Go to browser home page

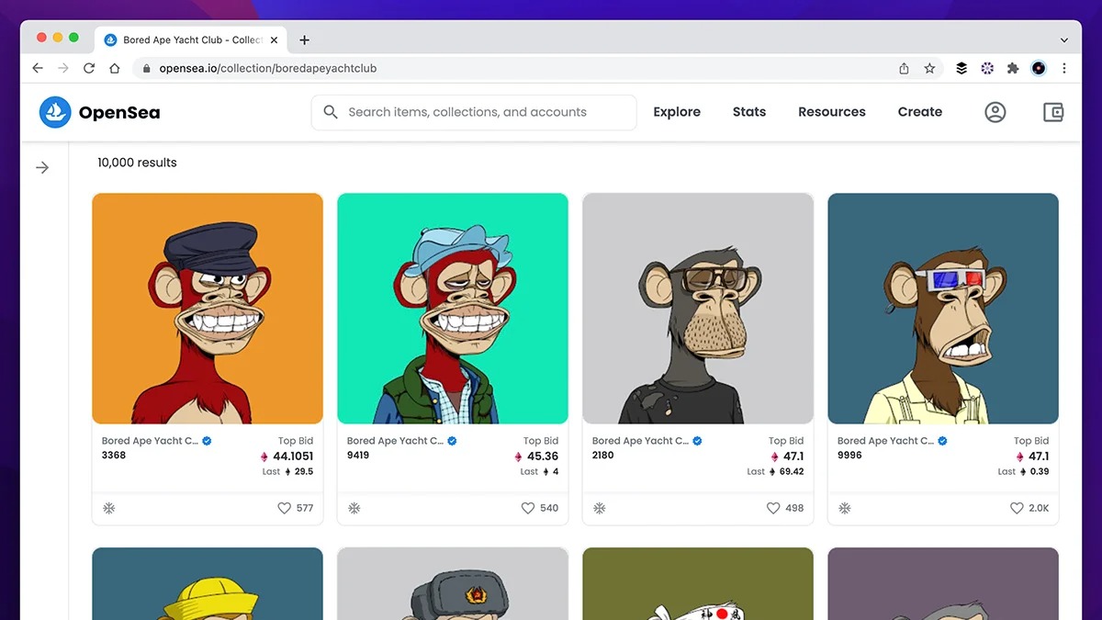coord(115,68)
